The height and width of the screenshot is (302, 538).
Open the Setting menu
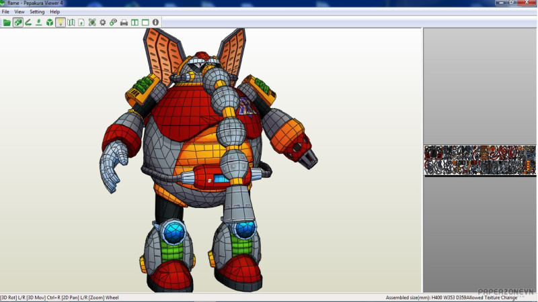point(37,11)
